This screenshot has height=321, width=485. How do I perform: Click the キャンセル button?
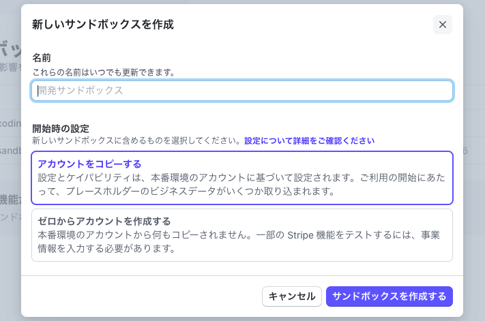point(292,296)
